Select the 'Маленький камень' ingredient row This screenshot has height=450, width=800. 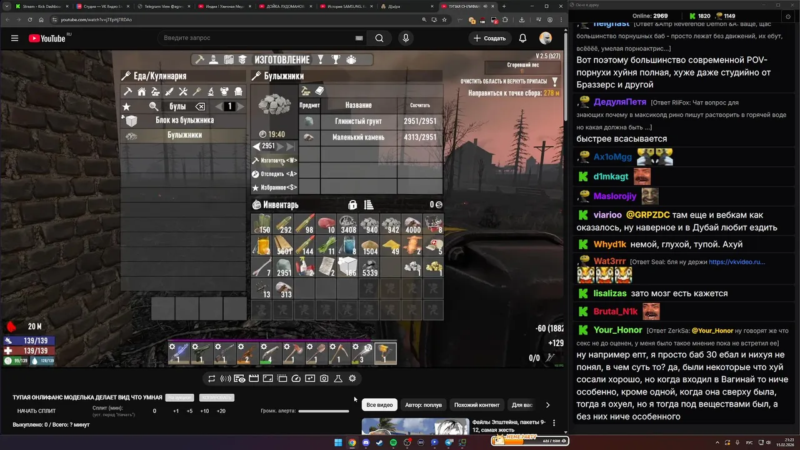coord(371,137)
